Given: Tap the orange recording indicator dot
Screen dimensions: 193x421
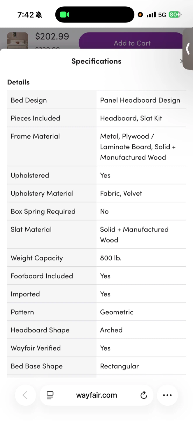Looking at the screenshot, I should tap(140, 15).
